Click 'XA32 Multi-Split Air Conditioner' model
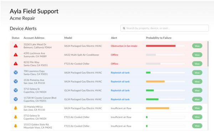Viewport: 214px width, 134px height. click(82, 55)
